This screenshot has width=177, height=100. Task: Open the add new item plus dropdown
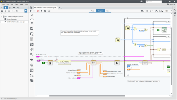click(x=13, y=11)
